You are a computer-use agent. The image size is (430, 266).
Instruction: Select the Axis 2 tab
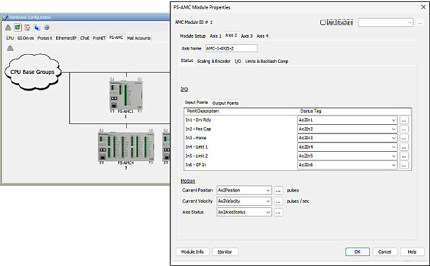[231, 36]
